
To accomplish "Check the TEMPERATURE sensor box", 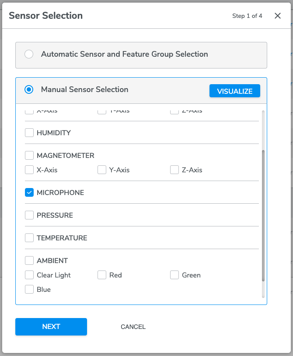I will pyautogui.click(x=29, y=238).
